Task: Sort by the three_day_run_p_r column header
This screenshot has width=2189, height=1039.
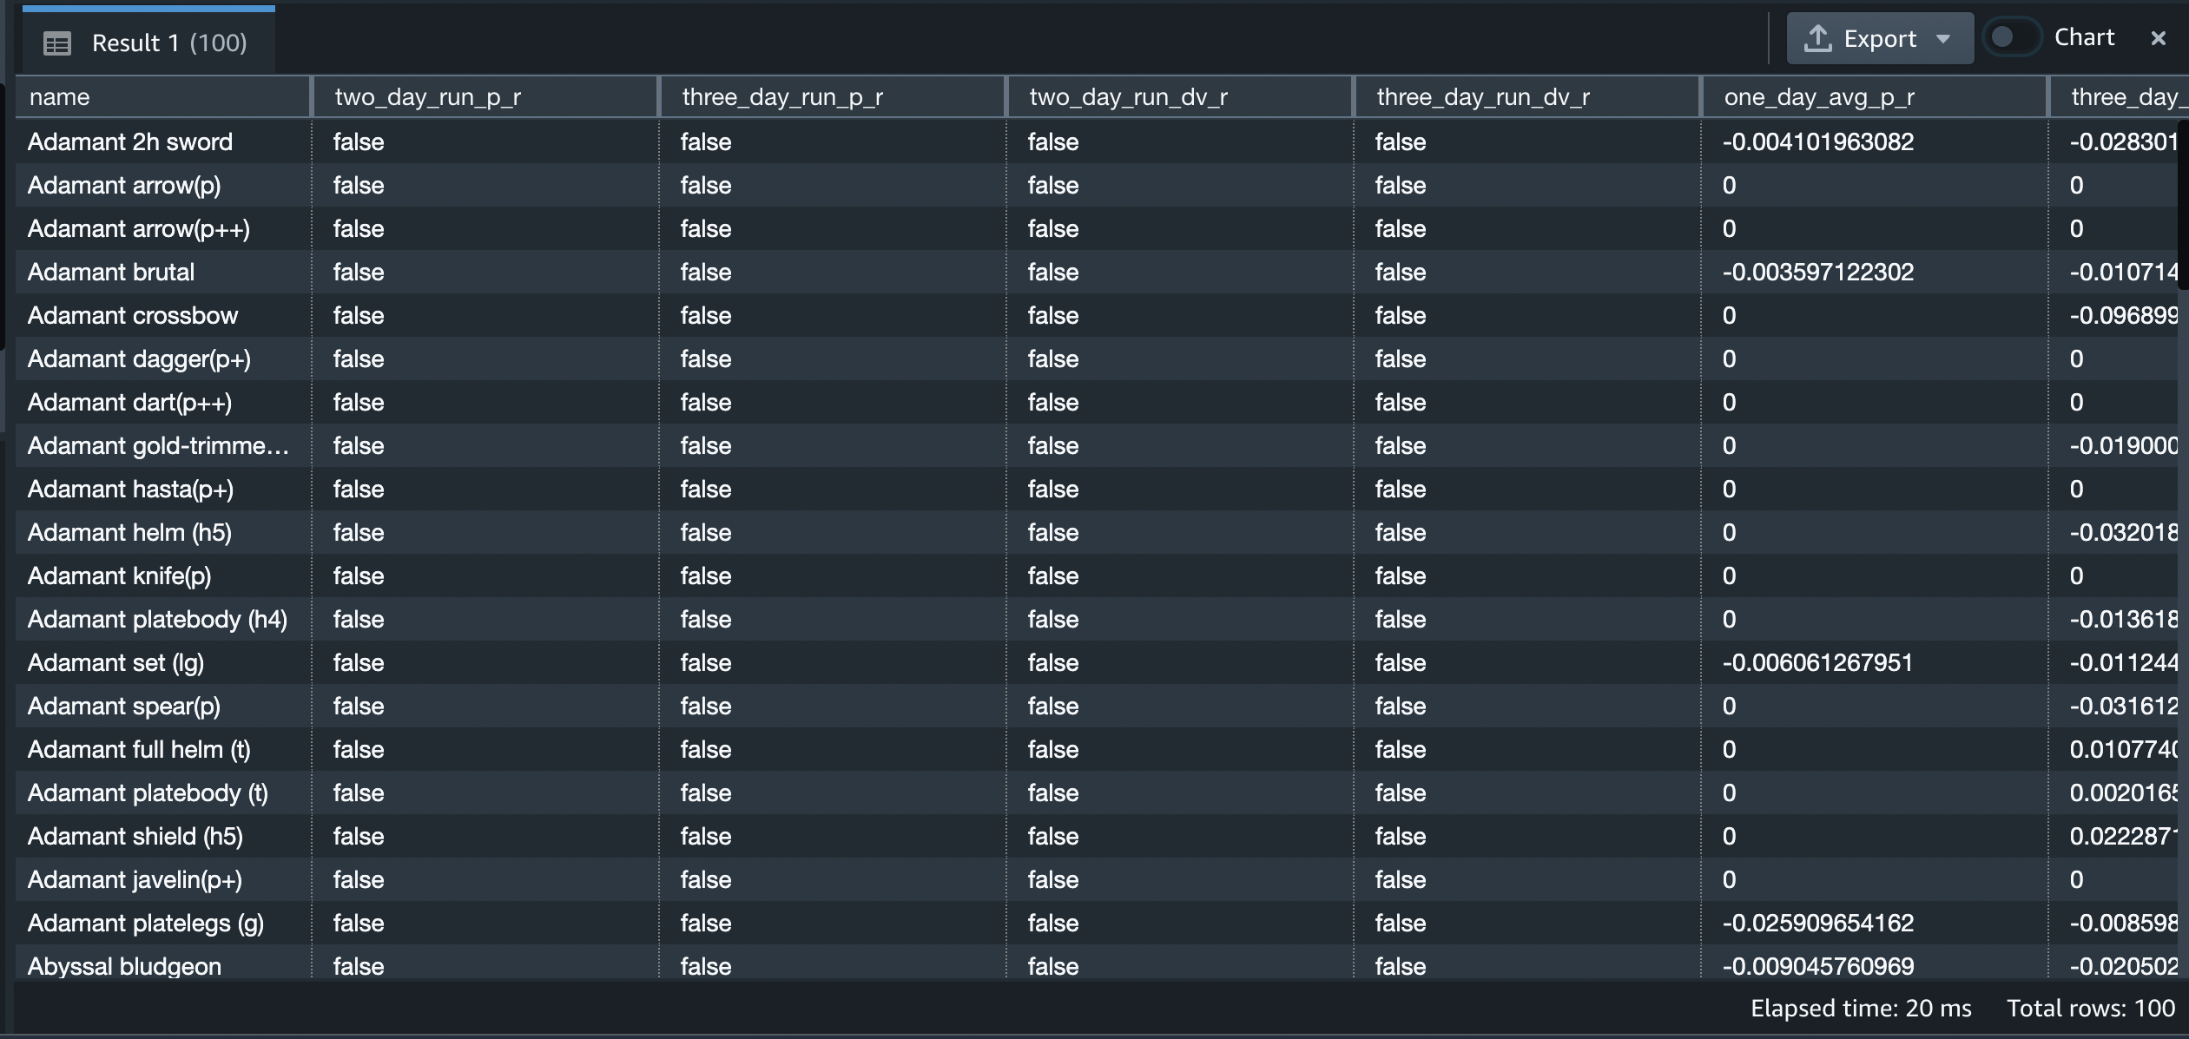Action: [x=781, y=96]
